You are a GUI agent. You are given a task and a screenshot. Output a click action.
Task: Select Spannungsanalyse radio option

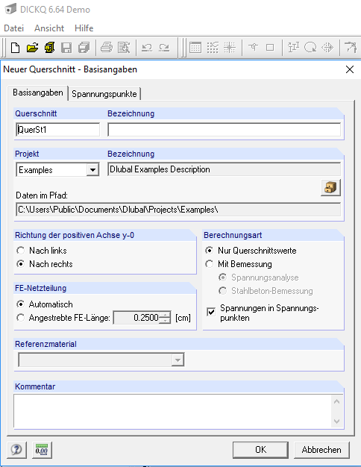[x=222, y=278]
